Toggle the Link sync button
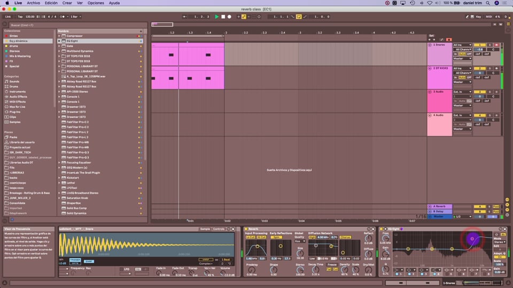513x288 pixels. (8, 17)
